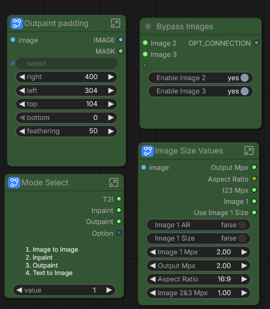This screenshot has width=270, height=309.
Task: Click the select input field
Action: click(66, 64)
